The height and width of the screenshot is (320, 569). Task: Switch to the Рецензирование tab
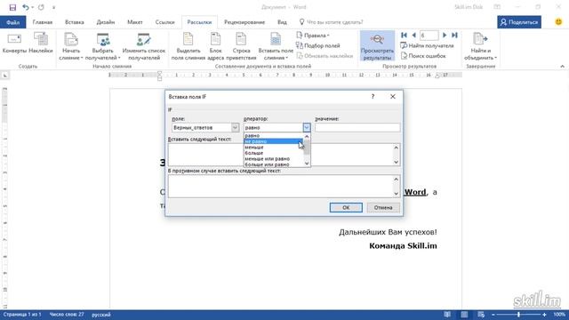click(244, 22)
